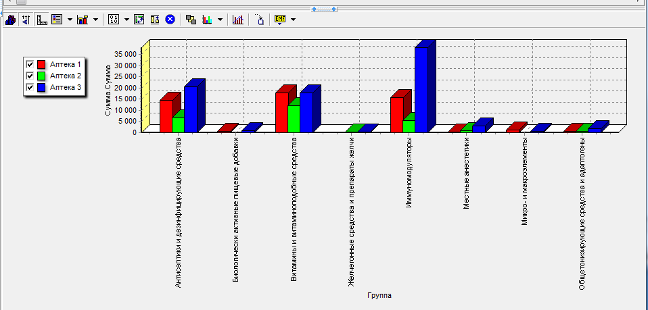Click the blue Аптека 3 legend swatch

click(41, 88)
